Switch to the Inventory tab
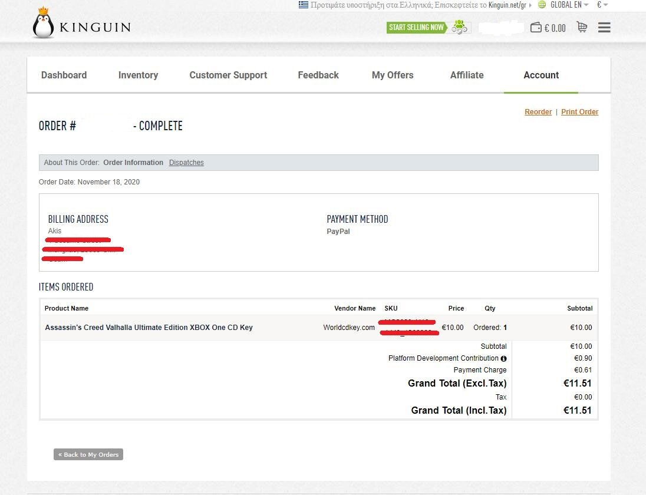 coord(138,75)
